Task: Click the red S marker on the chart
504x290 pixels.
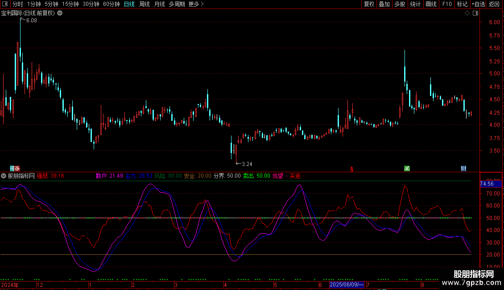Action: (351, 169)
